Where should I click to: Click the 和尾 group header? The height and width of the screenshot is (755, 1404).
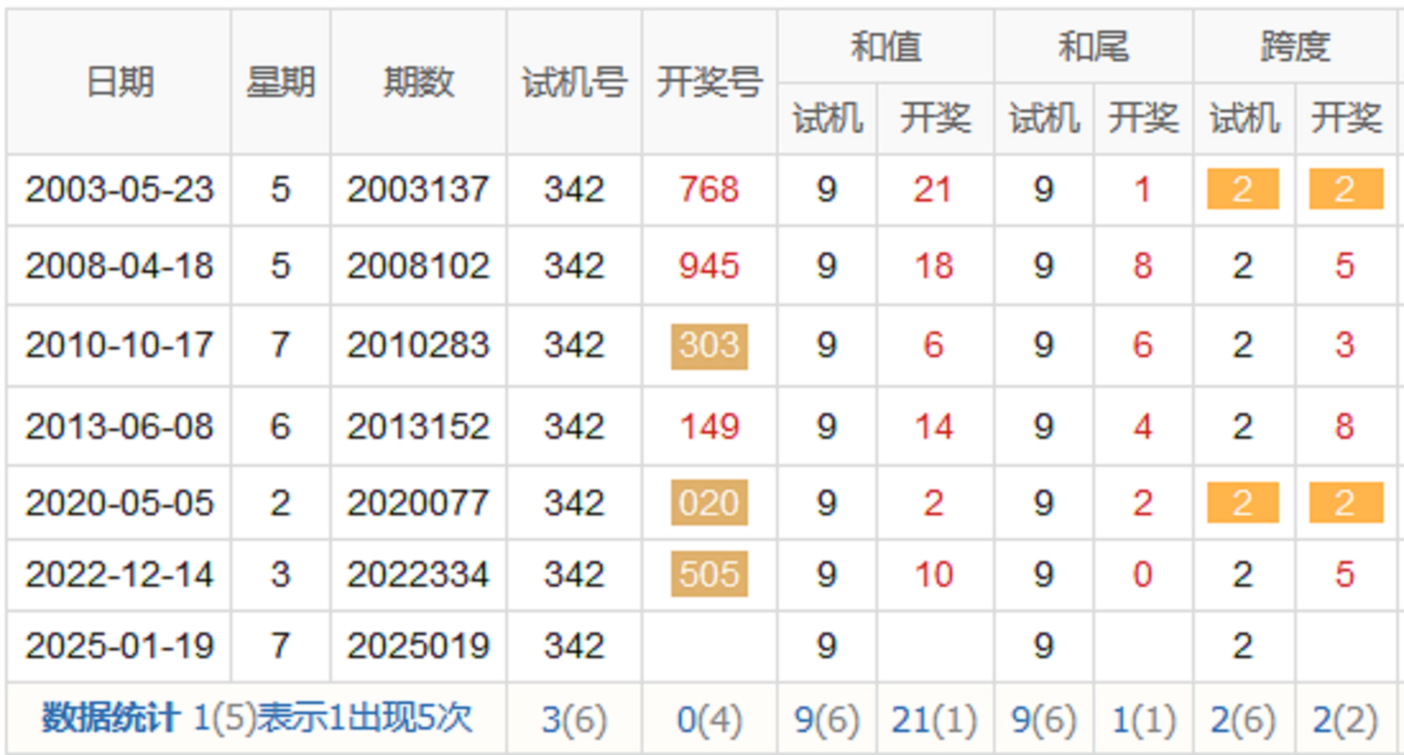pos(1092,47)
